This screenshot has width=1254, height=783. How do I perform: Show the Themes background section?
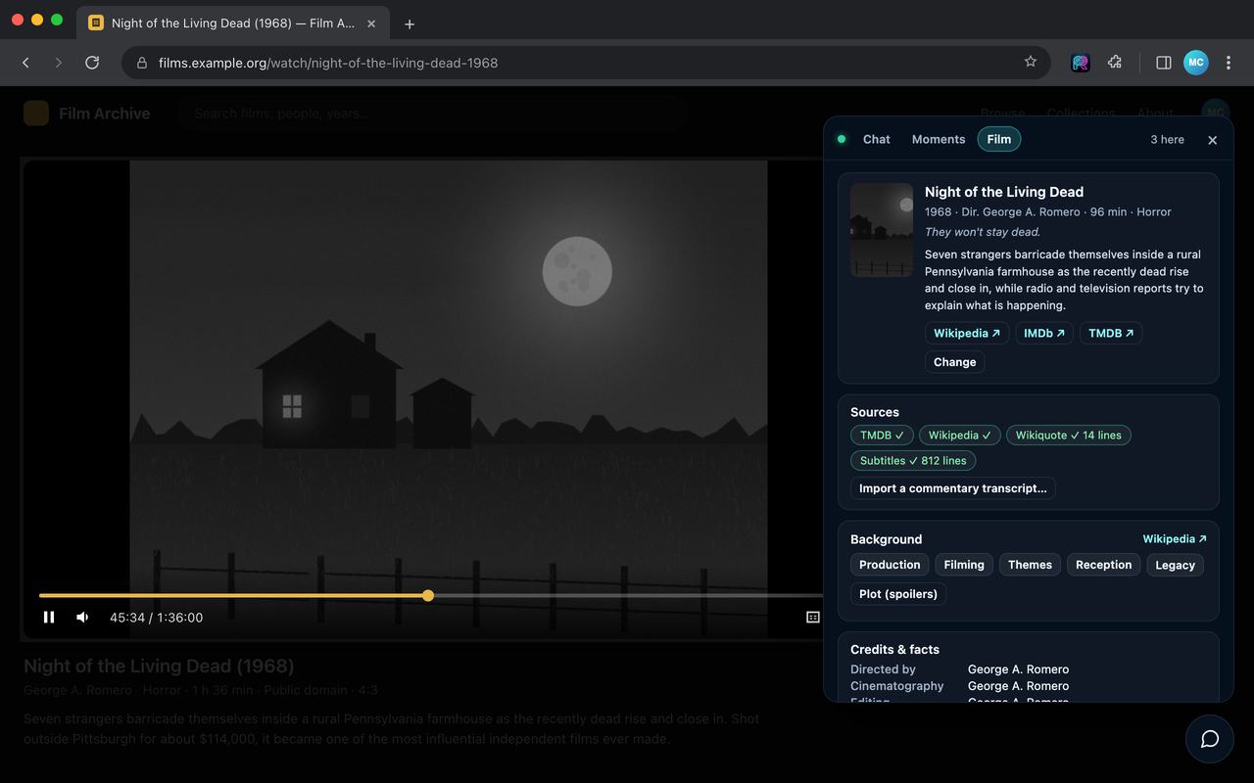click(1030, 565)
